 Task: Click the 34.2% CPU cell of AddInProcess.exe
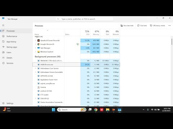point(85,64)
